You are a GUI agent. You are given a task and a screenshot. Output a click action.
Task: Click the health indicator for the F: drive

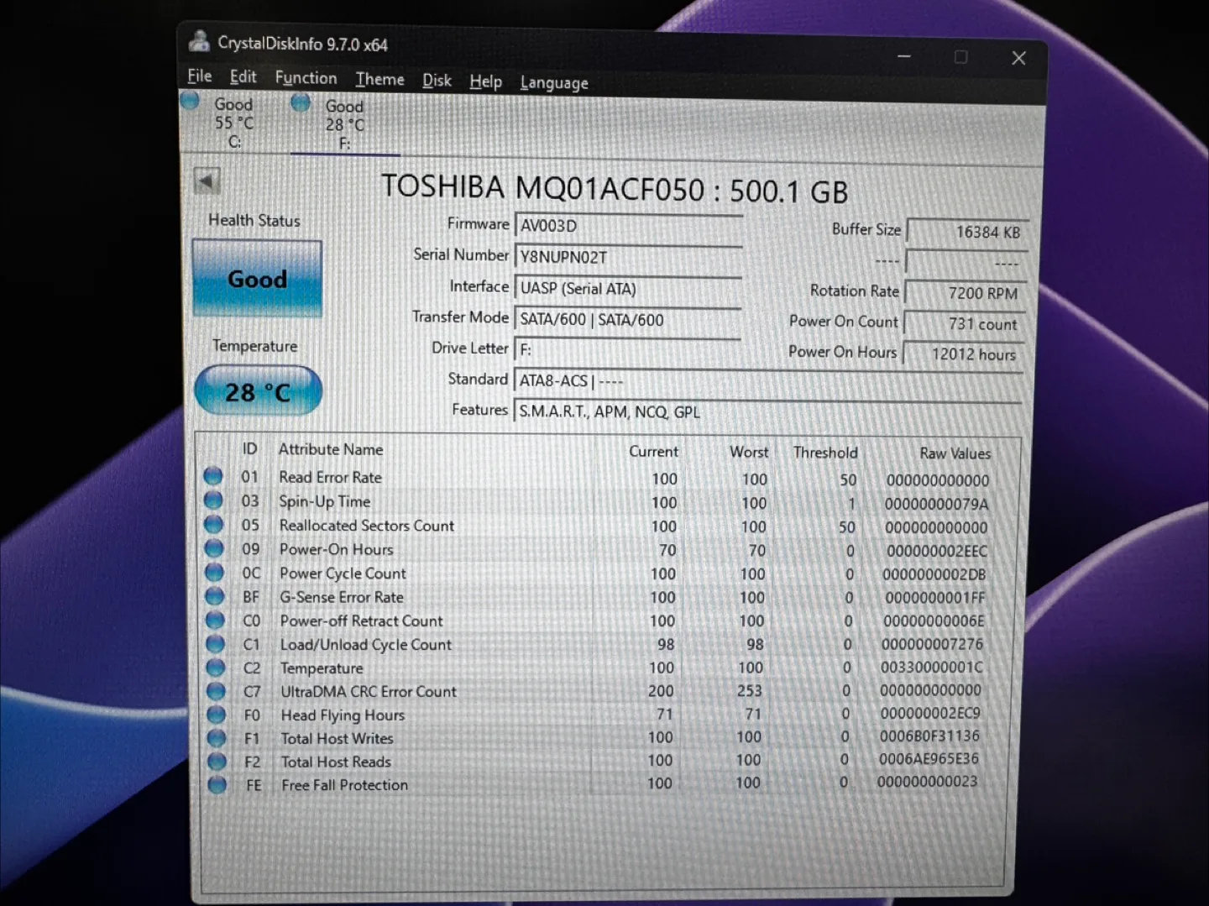(300, 102)
